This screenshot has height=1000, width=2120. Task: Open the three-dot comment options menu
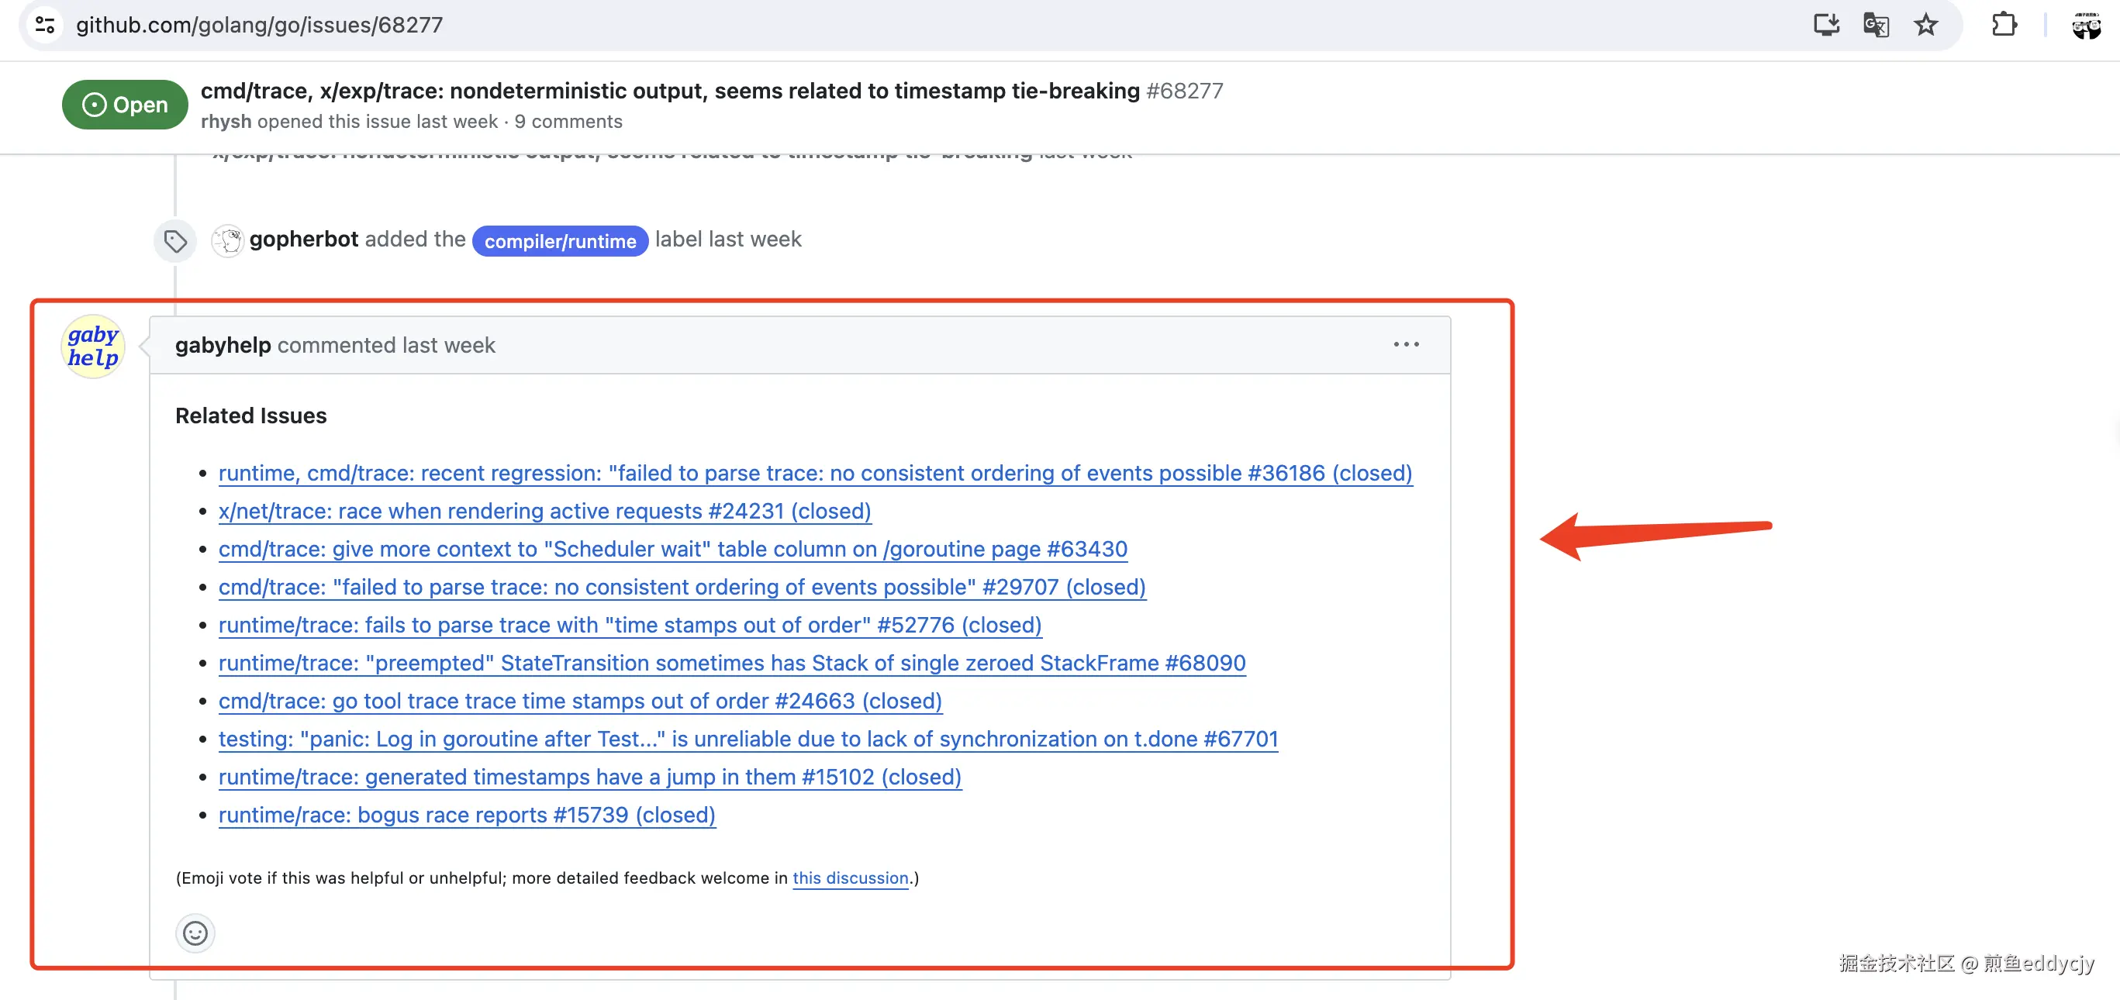click(1406, 345)
